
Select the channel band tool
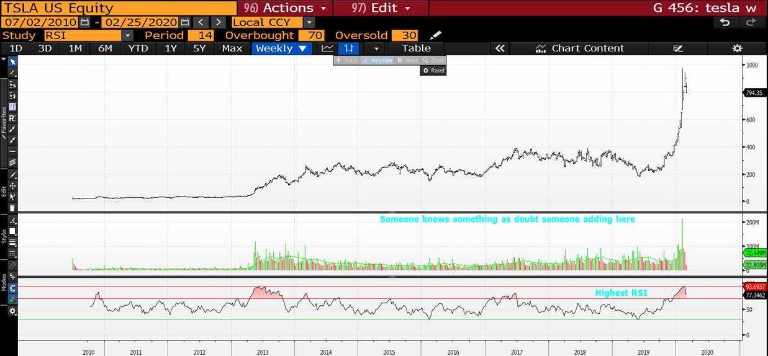pos(12,162)
